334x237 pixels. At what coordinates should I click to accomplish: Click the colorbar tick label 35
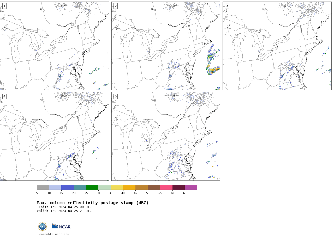pos(111,193)
